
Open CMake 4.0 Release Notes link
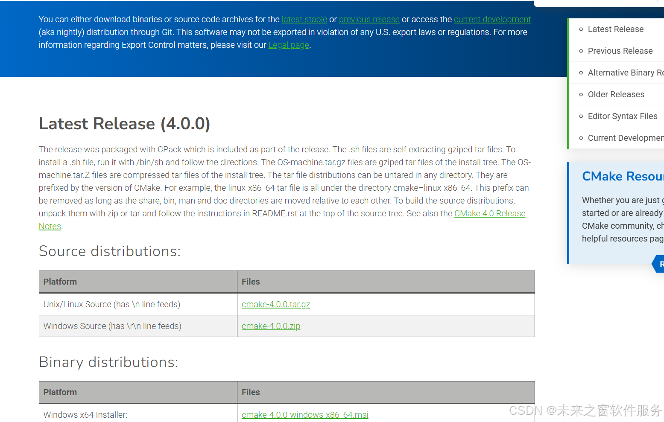pyautogui.click(x=490, y=213)
